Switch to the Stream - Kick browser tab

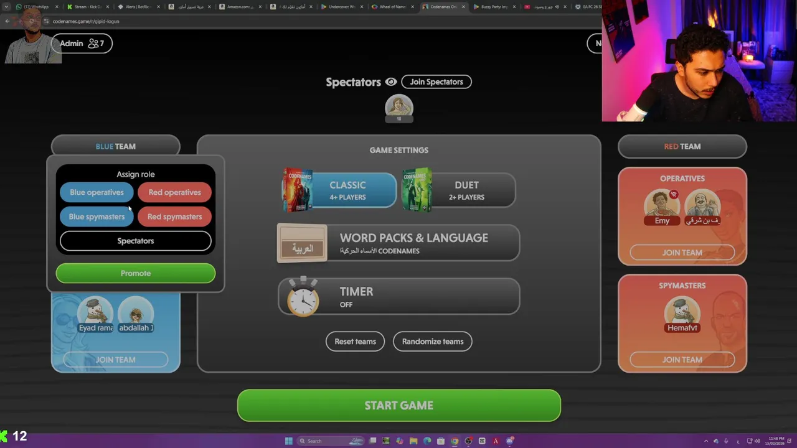pyautogui.click(x=87, y=7)
